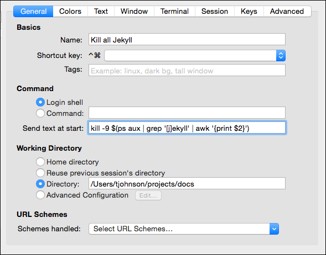Click the Basics section heading
This screenshot has width=326, height=255.
coord(28,28)
